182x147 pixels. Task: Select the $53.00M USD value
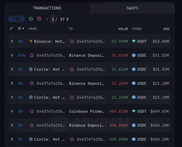(x=161, y=41)
